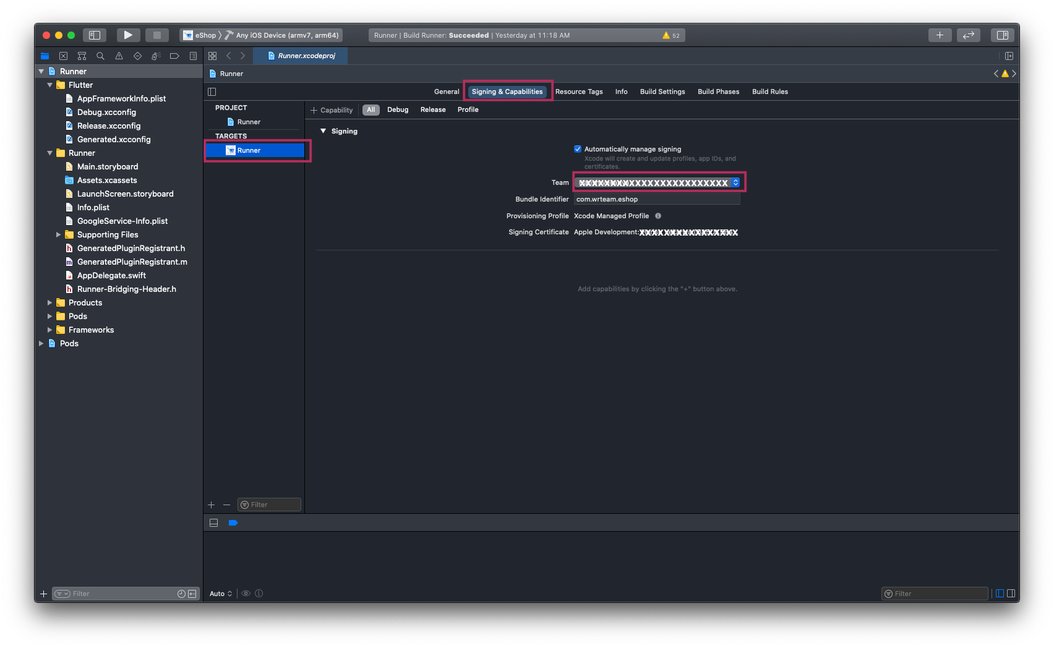The width and height of the screenshot is (1054, 648).
Task: Click the add editor split icon
Action: 1009,56
